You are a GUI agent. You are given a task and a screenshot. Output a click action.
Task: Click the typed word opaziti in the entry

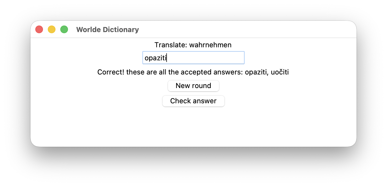155,58
